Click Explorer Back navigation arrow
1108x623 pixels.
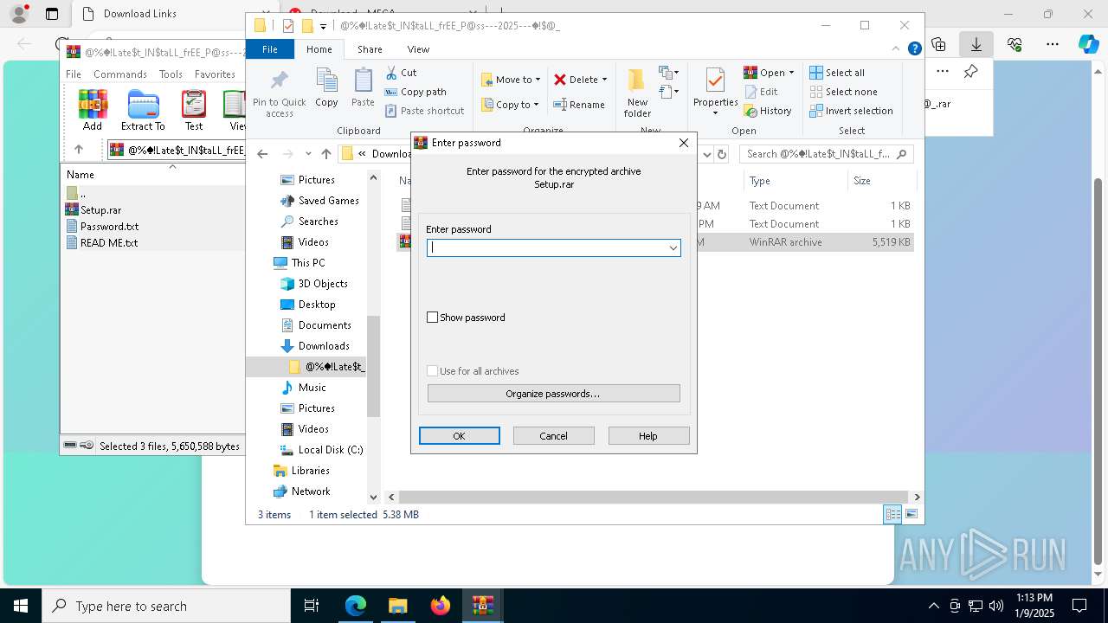click(262, 154)
